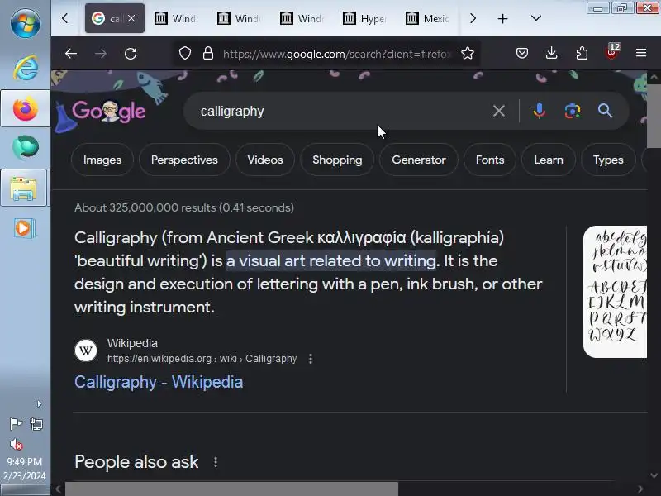Click the scroll up arrow
The width and height of the screenshot is (661, 496).
pyautogui.click(x=654, y=77)
